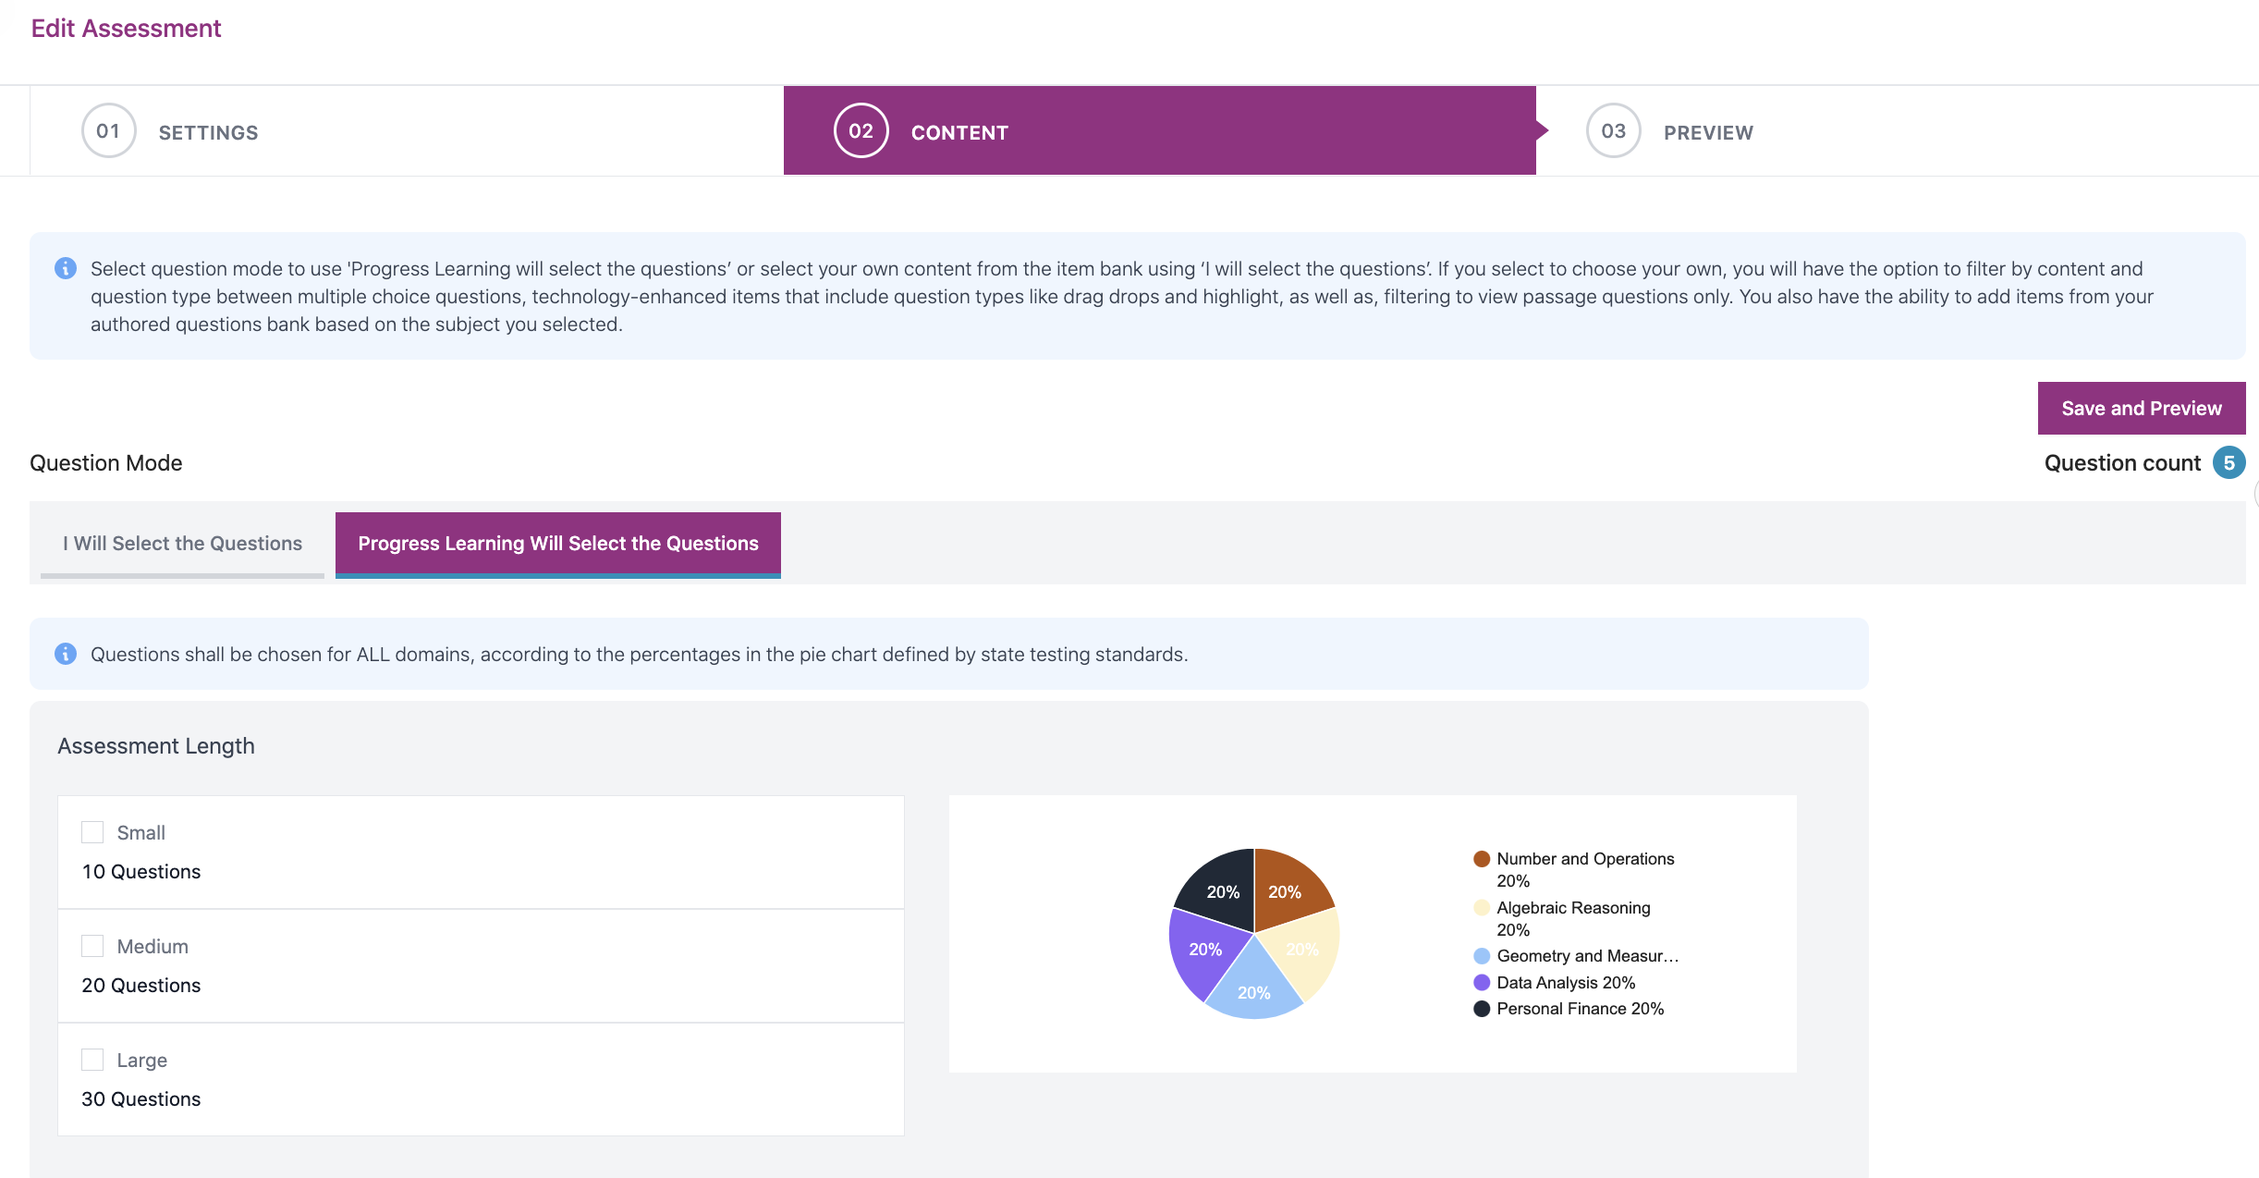Click the Algebraic Reasoning legend dot
2259x1178 pixels.
[x=1482, y=908]
